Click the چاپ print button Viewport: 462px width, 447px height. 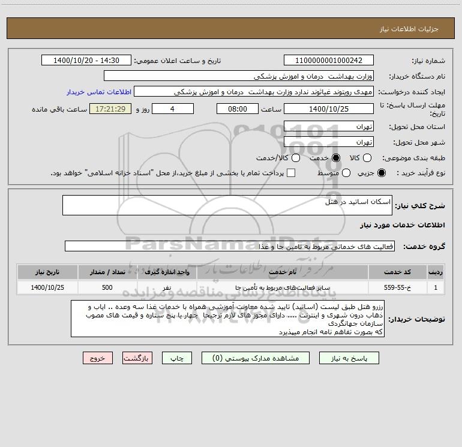(x=177, y=358)
